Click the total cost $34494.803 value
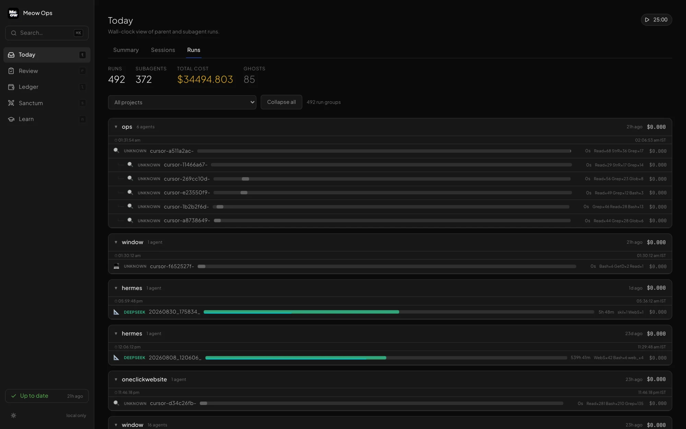 pos(205,80)
